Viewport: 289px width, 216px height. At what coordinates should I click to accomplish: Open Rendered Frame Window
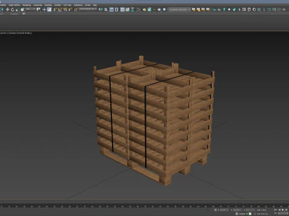tap(149, 10)
